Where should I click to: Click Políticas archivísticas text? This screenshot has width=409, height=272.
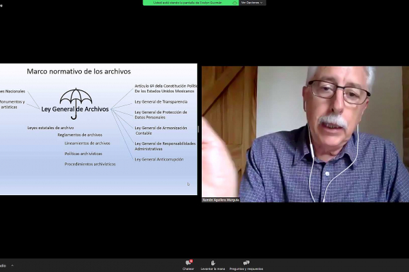[x=83, y=154]
